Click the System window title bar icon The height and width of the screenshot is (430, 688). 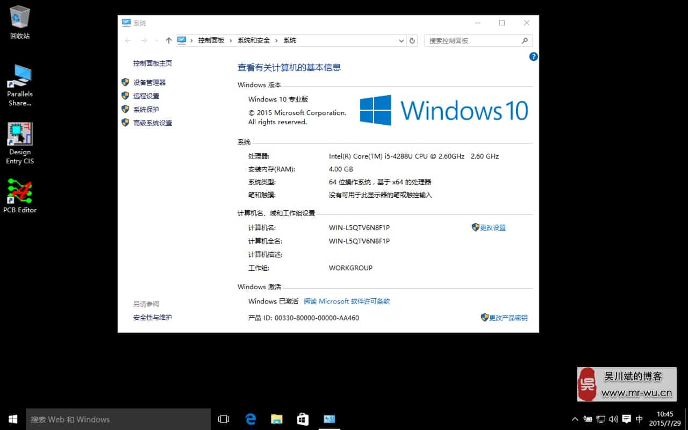126,23
